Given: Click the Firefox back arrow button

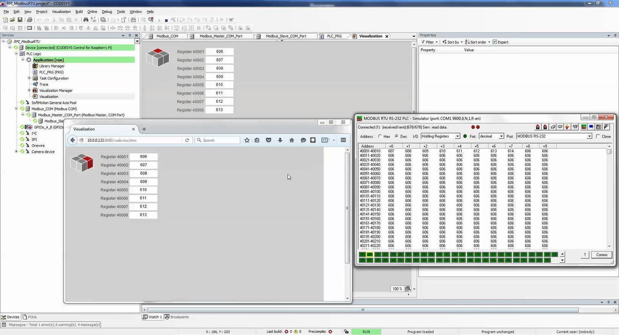Looking at the screenshot, I should 72,140.
